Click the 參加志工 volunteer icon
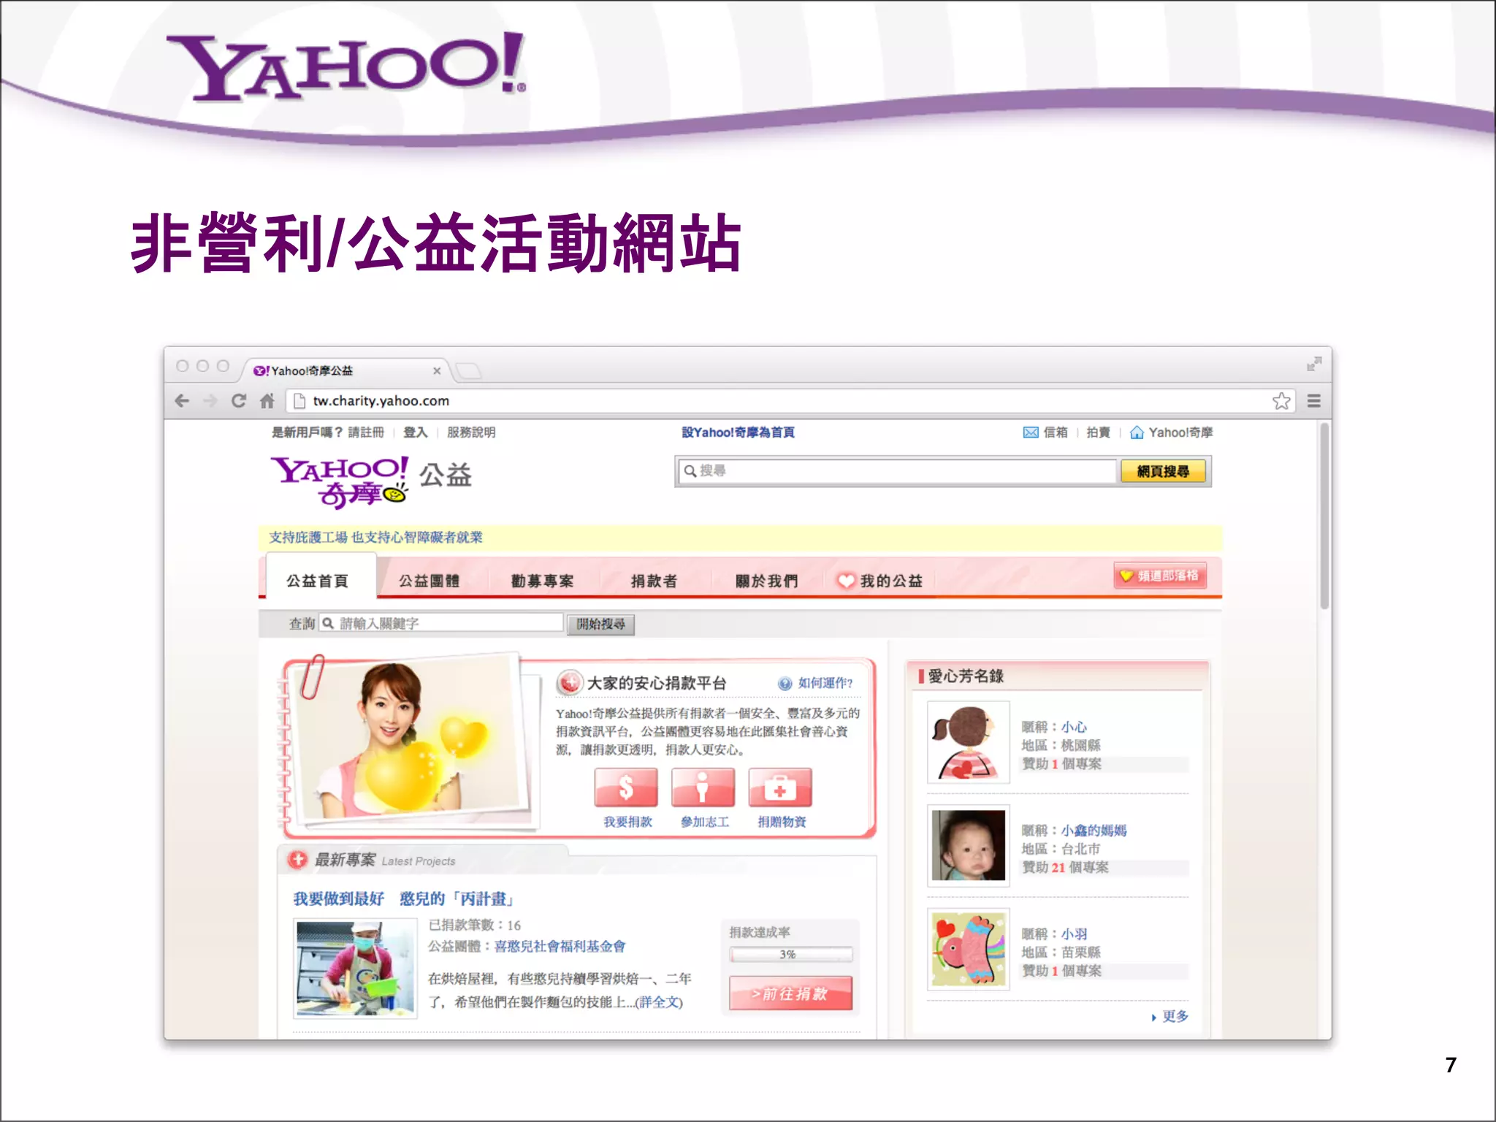 703,787
